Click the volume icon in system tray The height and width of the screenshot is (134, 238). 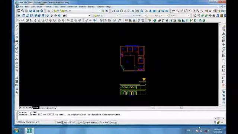(209, 131)
